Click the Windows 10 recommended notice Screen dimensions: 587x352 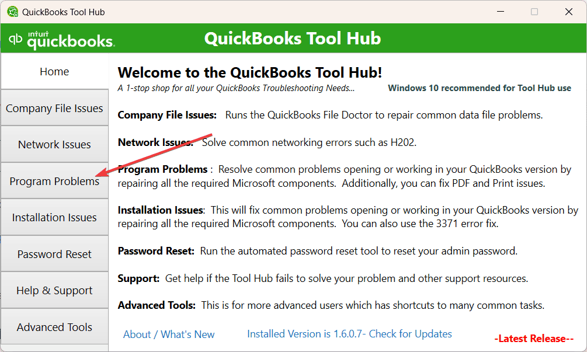pos(480,88)
